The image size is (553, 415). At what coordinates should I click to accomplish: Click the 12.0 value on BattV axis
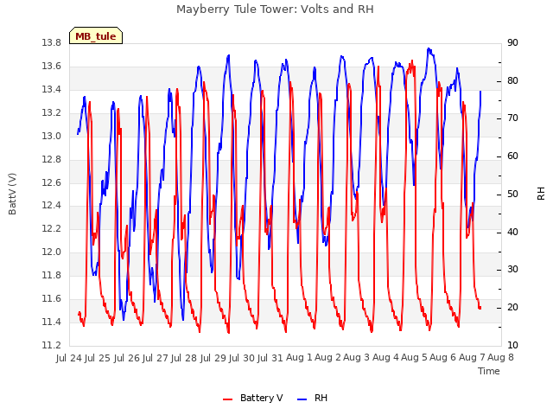point(51,252)
